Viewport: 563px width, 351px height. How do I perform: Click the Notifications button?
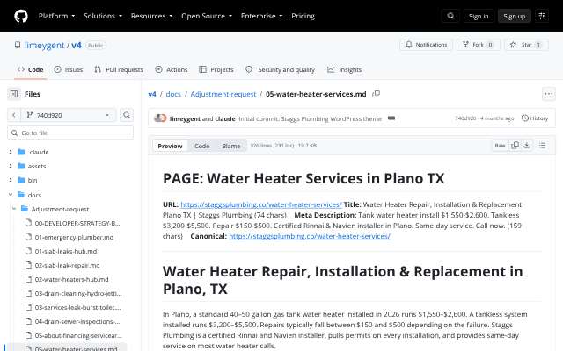426,45
